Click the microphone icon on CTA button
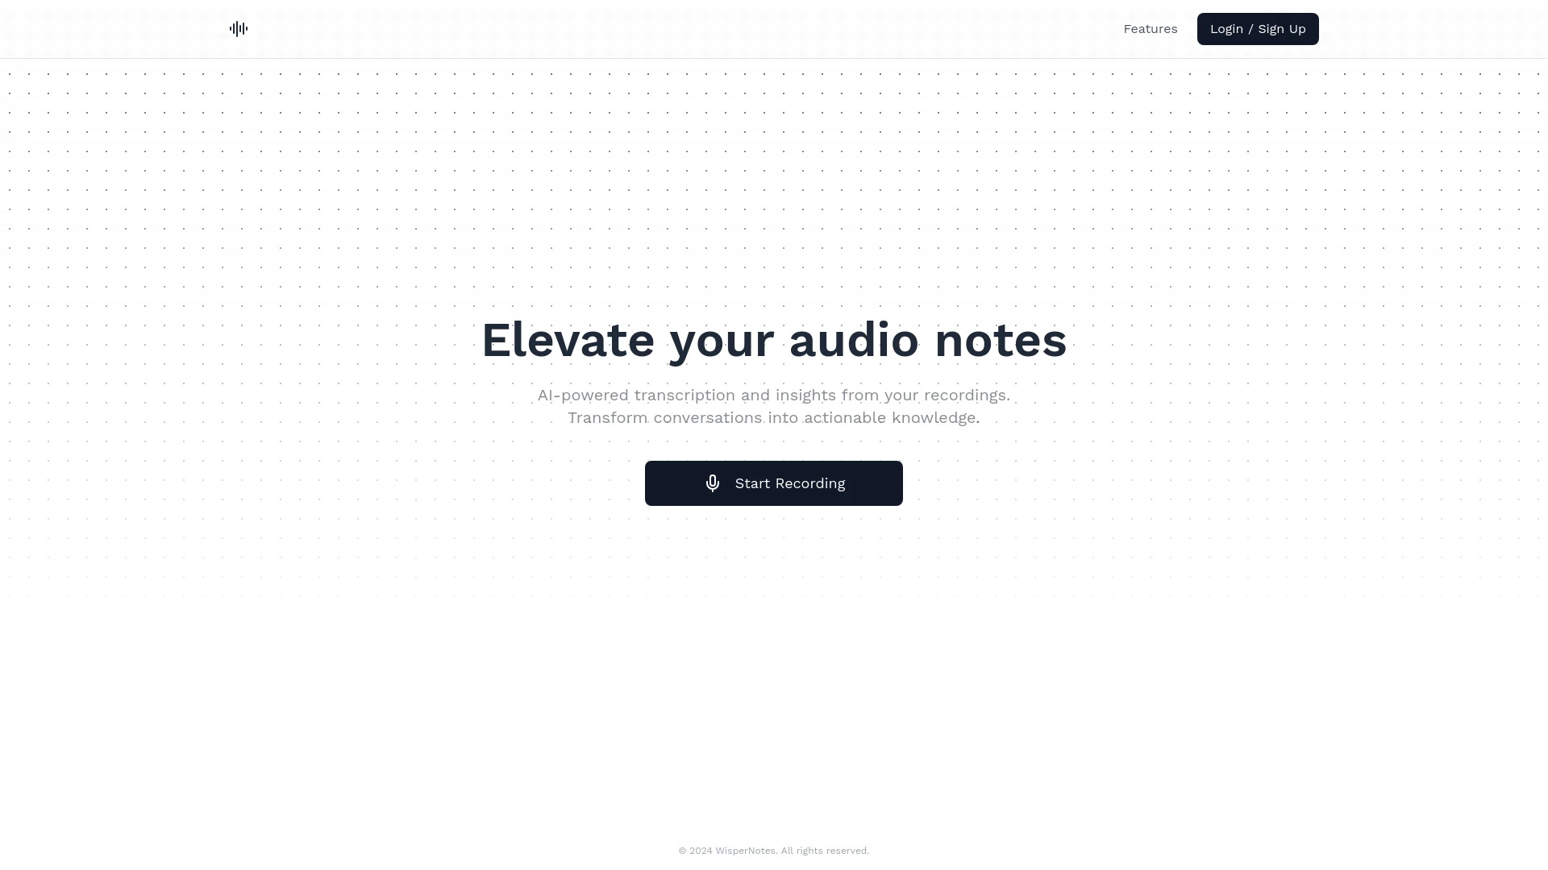 713,483
